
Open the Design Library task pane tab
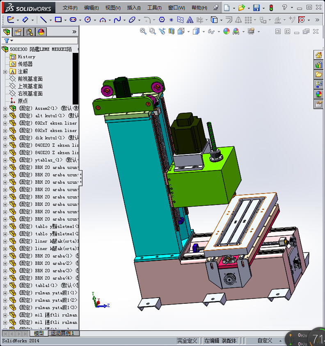pyautogui.click(x=318, y=65)
